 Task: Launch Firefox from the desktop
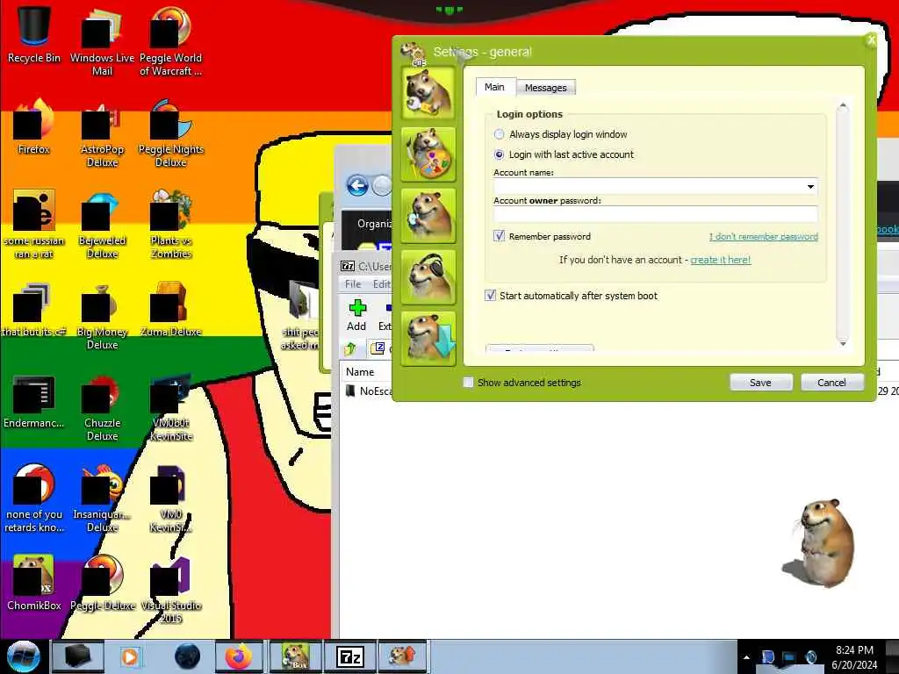(x=34, y=126)
